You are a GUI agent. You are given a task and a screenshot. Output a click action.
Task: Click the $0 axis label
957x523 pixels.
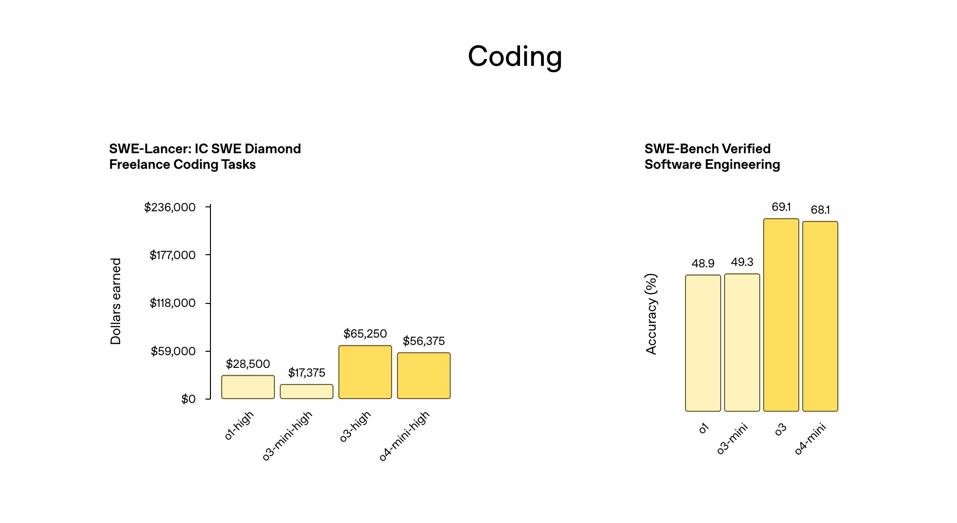pyautogui.click(x=188, y=399)
